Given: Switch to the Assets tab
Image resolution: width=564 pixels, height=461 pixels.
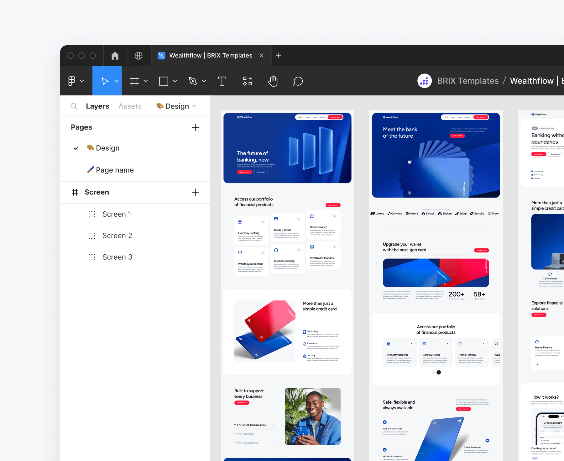Looking at the screenshot, I should [130, 106].
